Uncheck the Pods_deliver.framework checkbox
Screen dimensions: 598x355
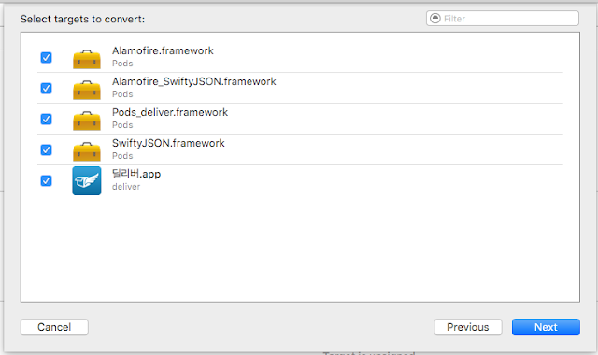(46, 120)
